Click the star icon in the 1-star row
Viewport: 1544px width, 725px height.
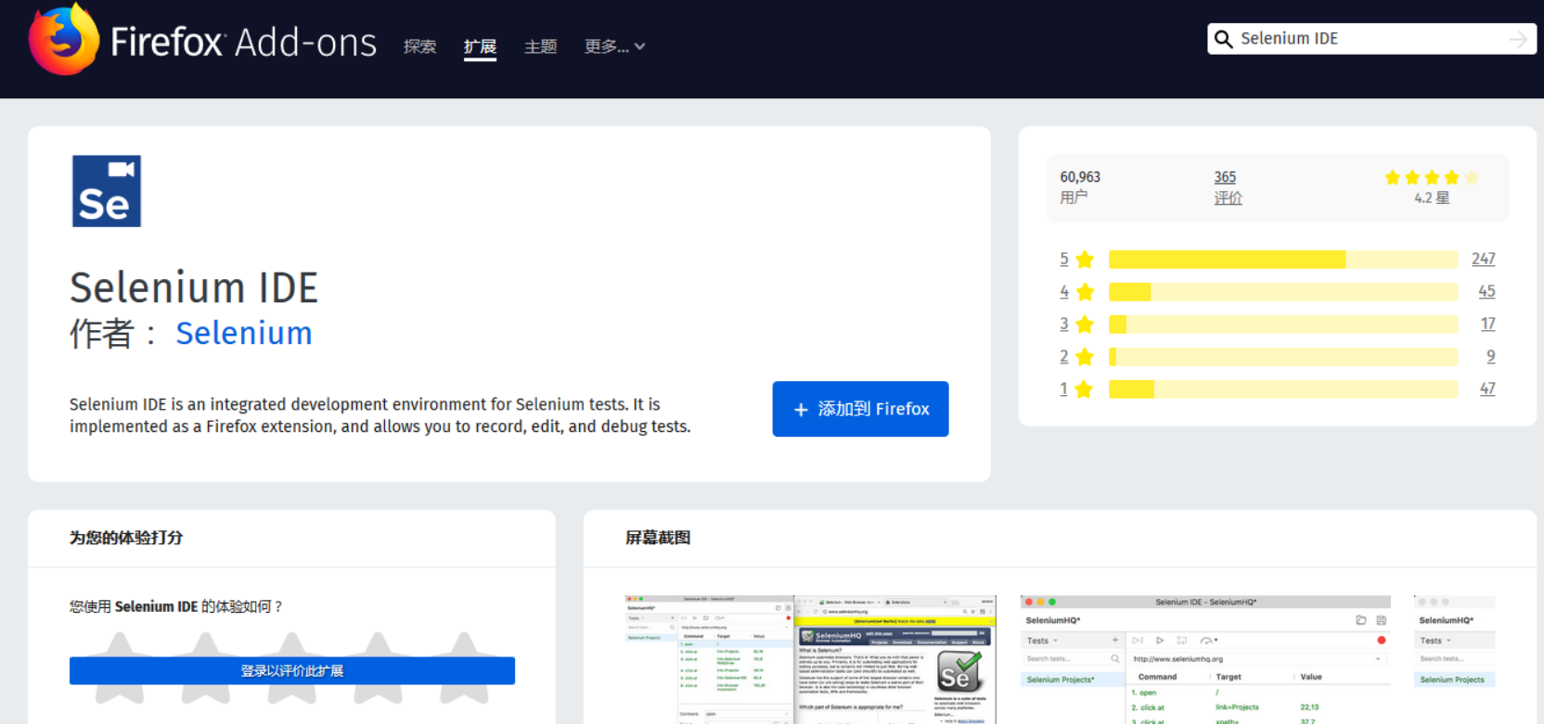[1085, 389]
